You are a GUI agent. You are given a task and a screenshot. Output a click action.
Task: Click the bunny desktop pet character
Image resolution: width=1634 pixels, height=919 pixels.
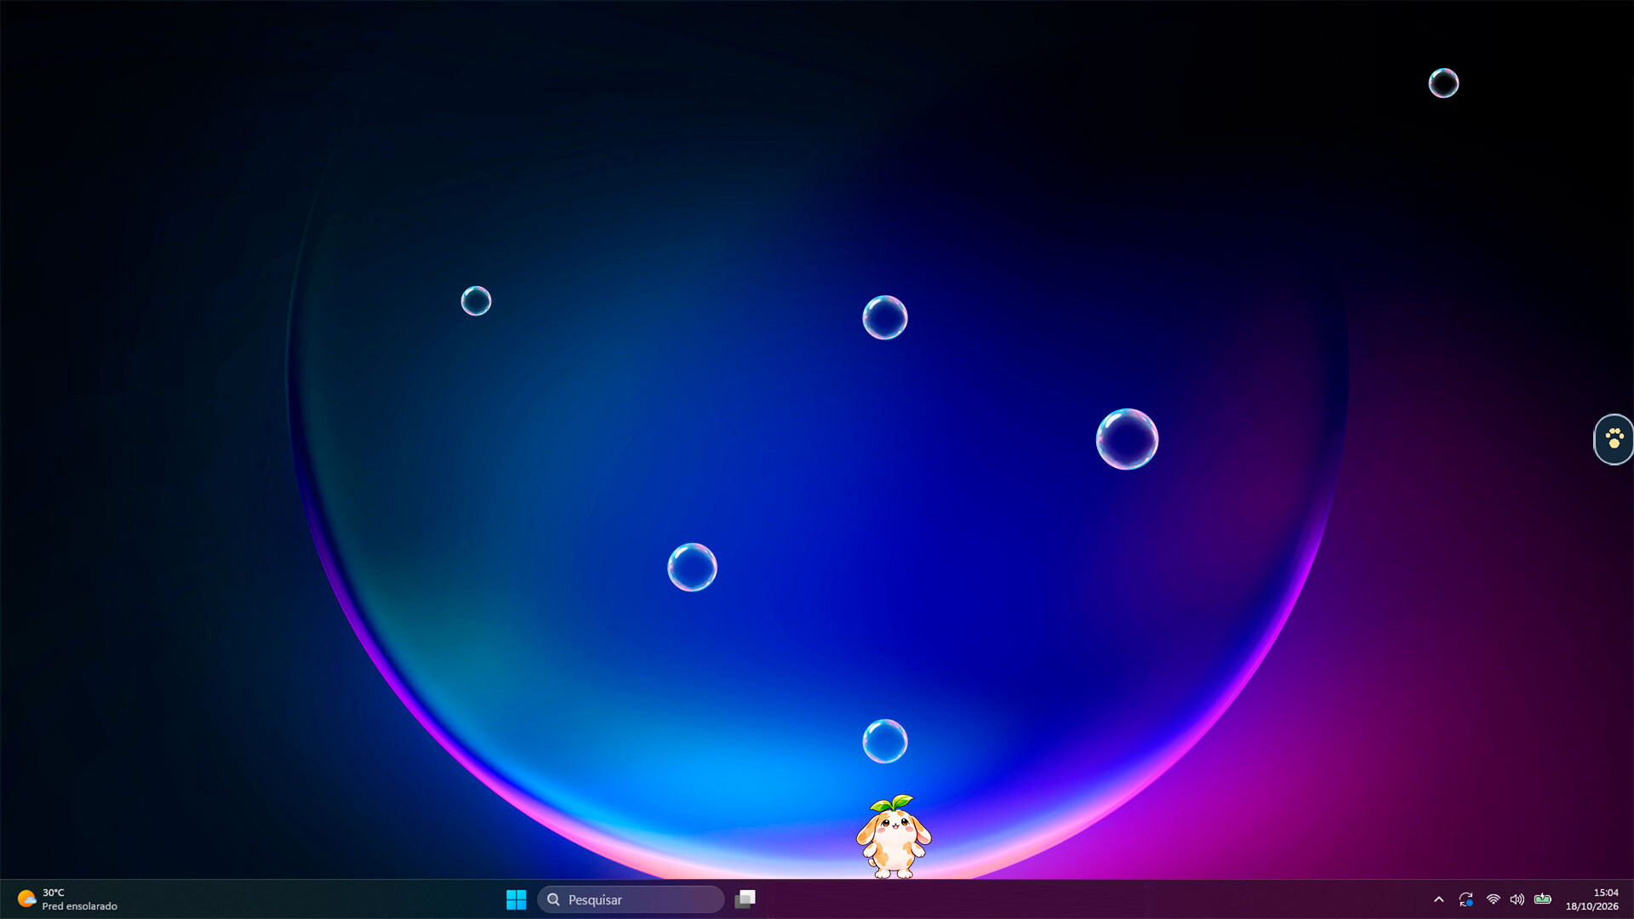tap(894, 836)
